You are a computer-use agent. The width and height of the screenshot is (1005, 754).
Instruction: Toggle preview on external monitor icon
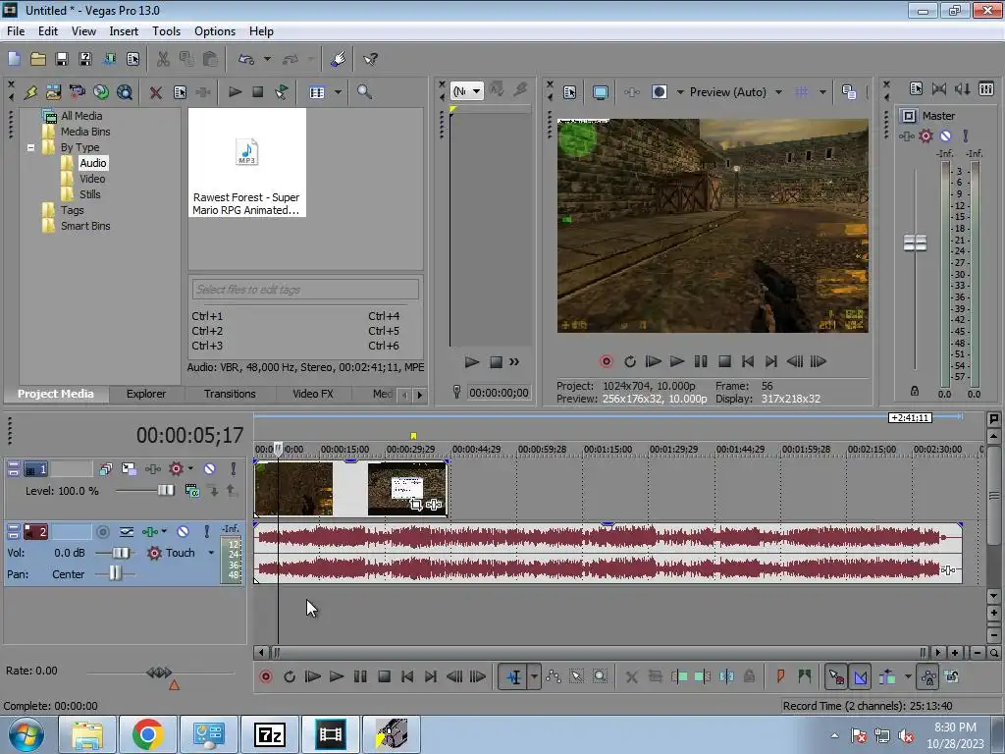tap(600, 92)
